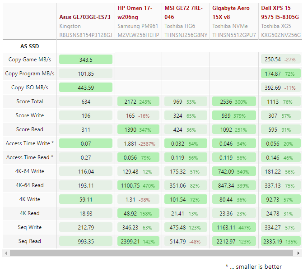Click the Dell 174.87 Copy Program cell
This screenshot has height=271, width=303.
280,73
